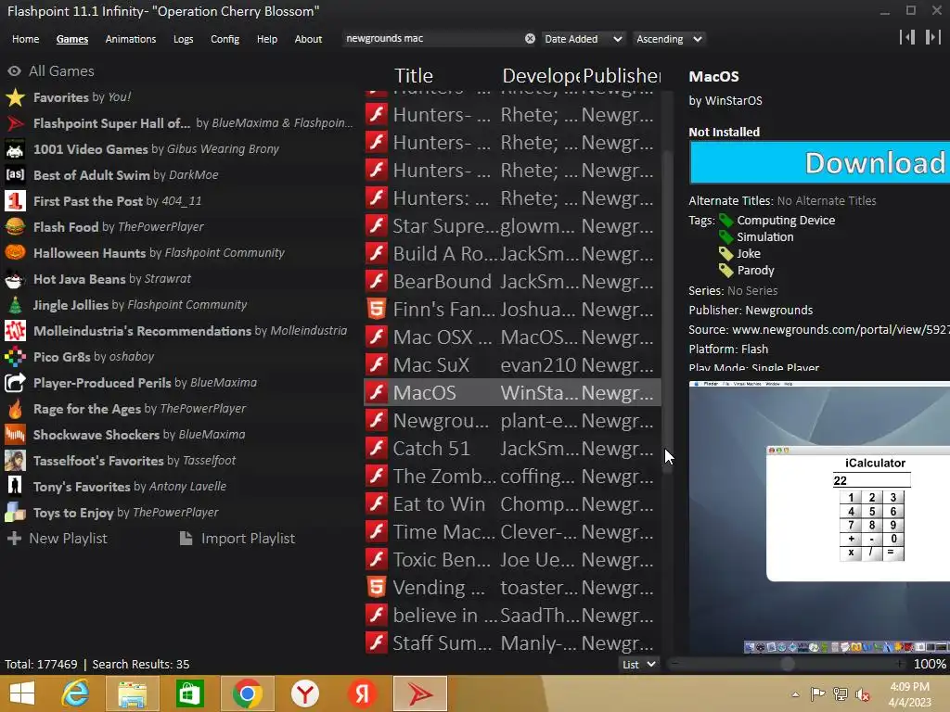Click the HTML5 icon beside Finn's Fan...
Viewport: 950px width, 712px height.
[x=377, y=309]
